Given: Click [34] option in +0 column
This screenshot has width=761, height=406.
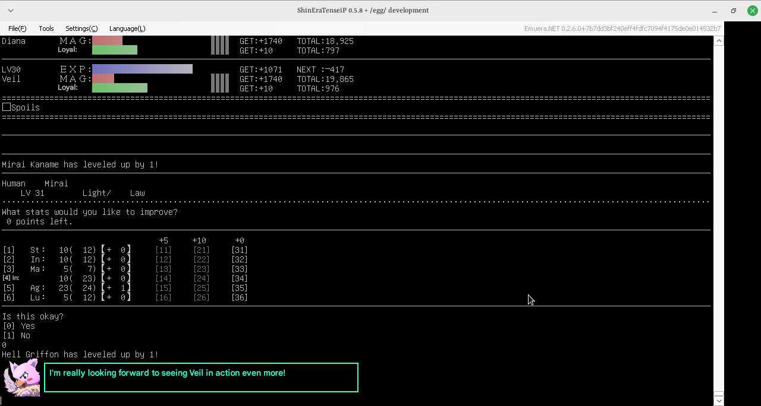Looking at the screenshot, I should (x=240, y=278).
